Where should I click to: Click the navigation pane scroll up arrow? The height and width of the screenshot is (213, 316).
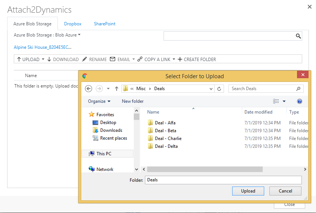pyautogui.click(x=136, y=111)
